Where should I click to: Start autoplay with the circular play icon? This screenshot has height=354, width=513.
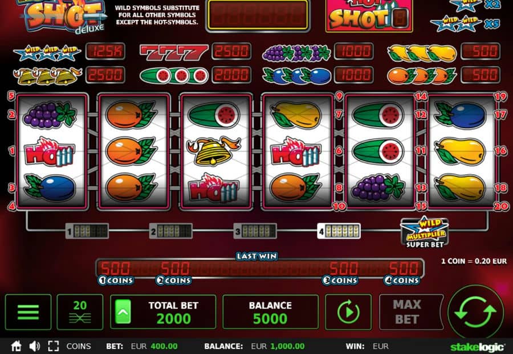[x=348, y=312]
